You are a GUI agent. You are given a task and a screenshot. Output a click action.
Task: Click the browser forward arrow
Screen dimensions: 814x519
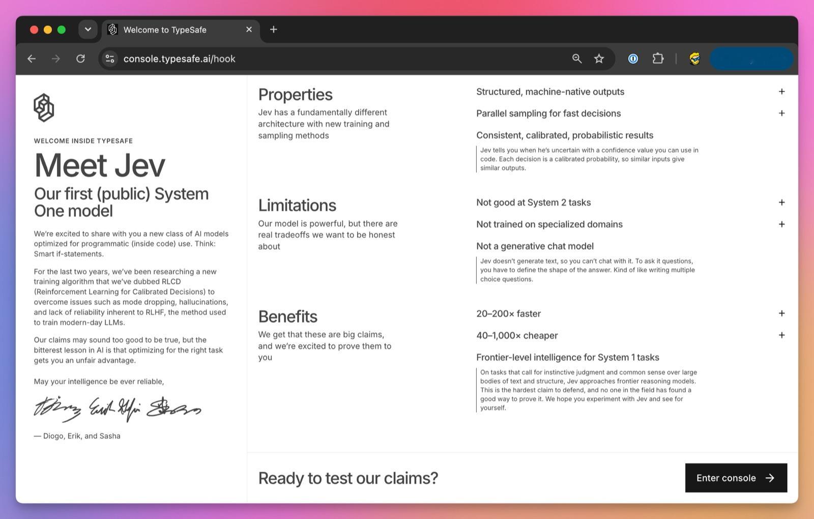pos(56,59)
